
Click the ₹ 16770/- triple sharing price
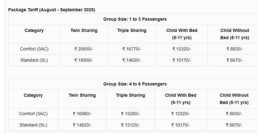[132, 49]
